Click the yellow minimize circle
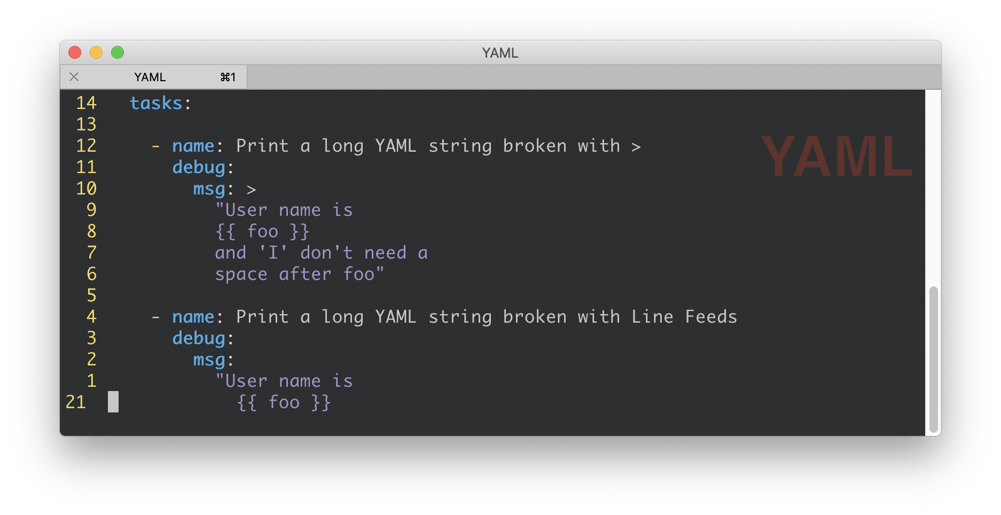1001x515 pixels. point(96,52)
